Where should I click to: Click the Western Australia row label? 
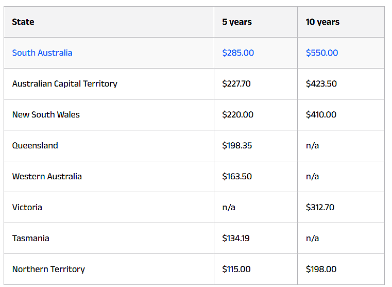click(x=47, y=177)
